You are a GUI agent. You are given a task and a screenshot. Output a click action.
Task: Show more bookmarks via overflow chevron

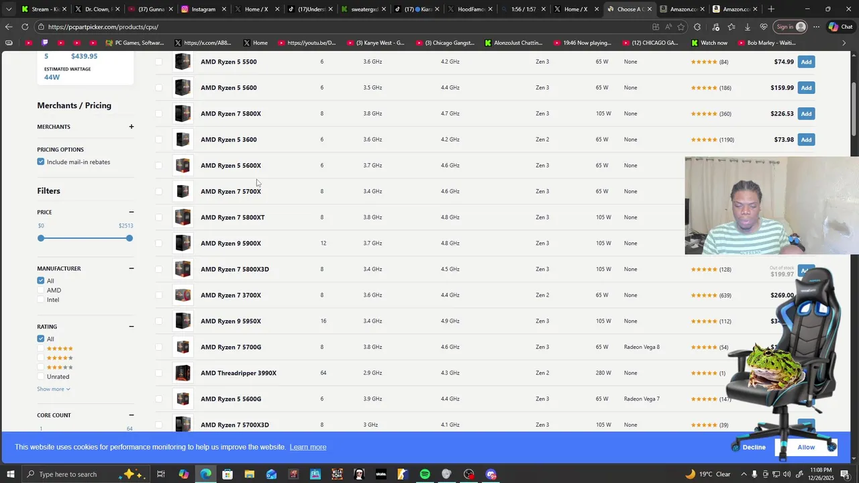pyautogui.click(x=844, y=43)
